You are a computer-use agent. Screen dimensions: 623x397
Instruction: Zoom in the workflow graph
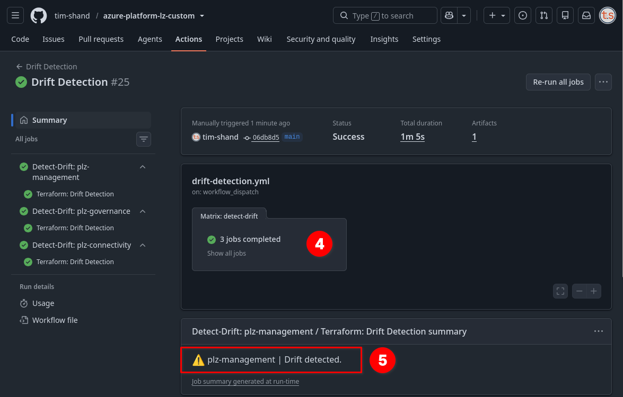coord(594,291)
